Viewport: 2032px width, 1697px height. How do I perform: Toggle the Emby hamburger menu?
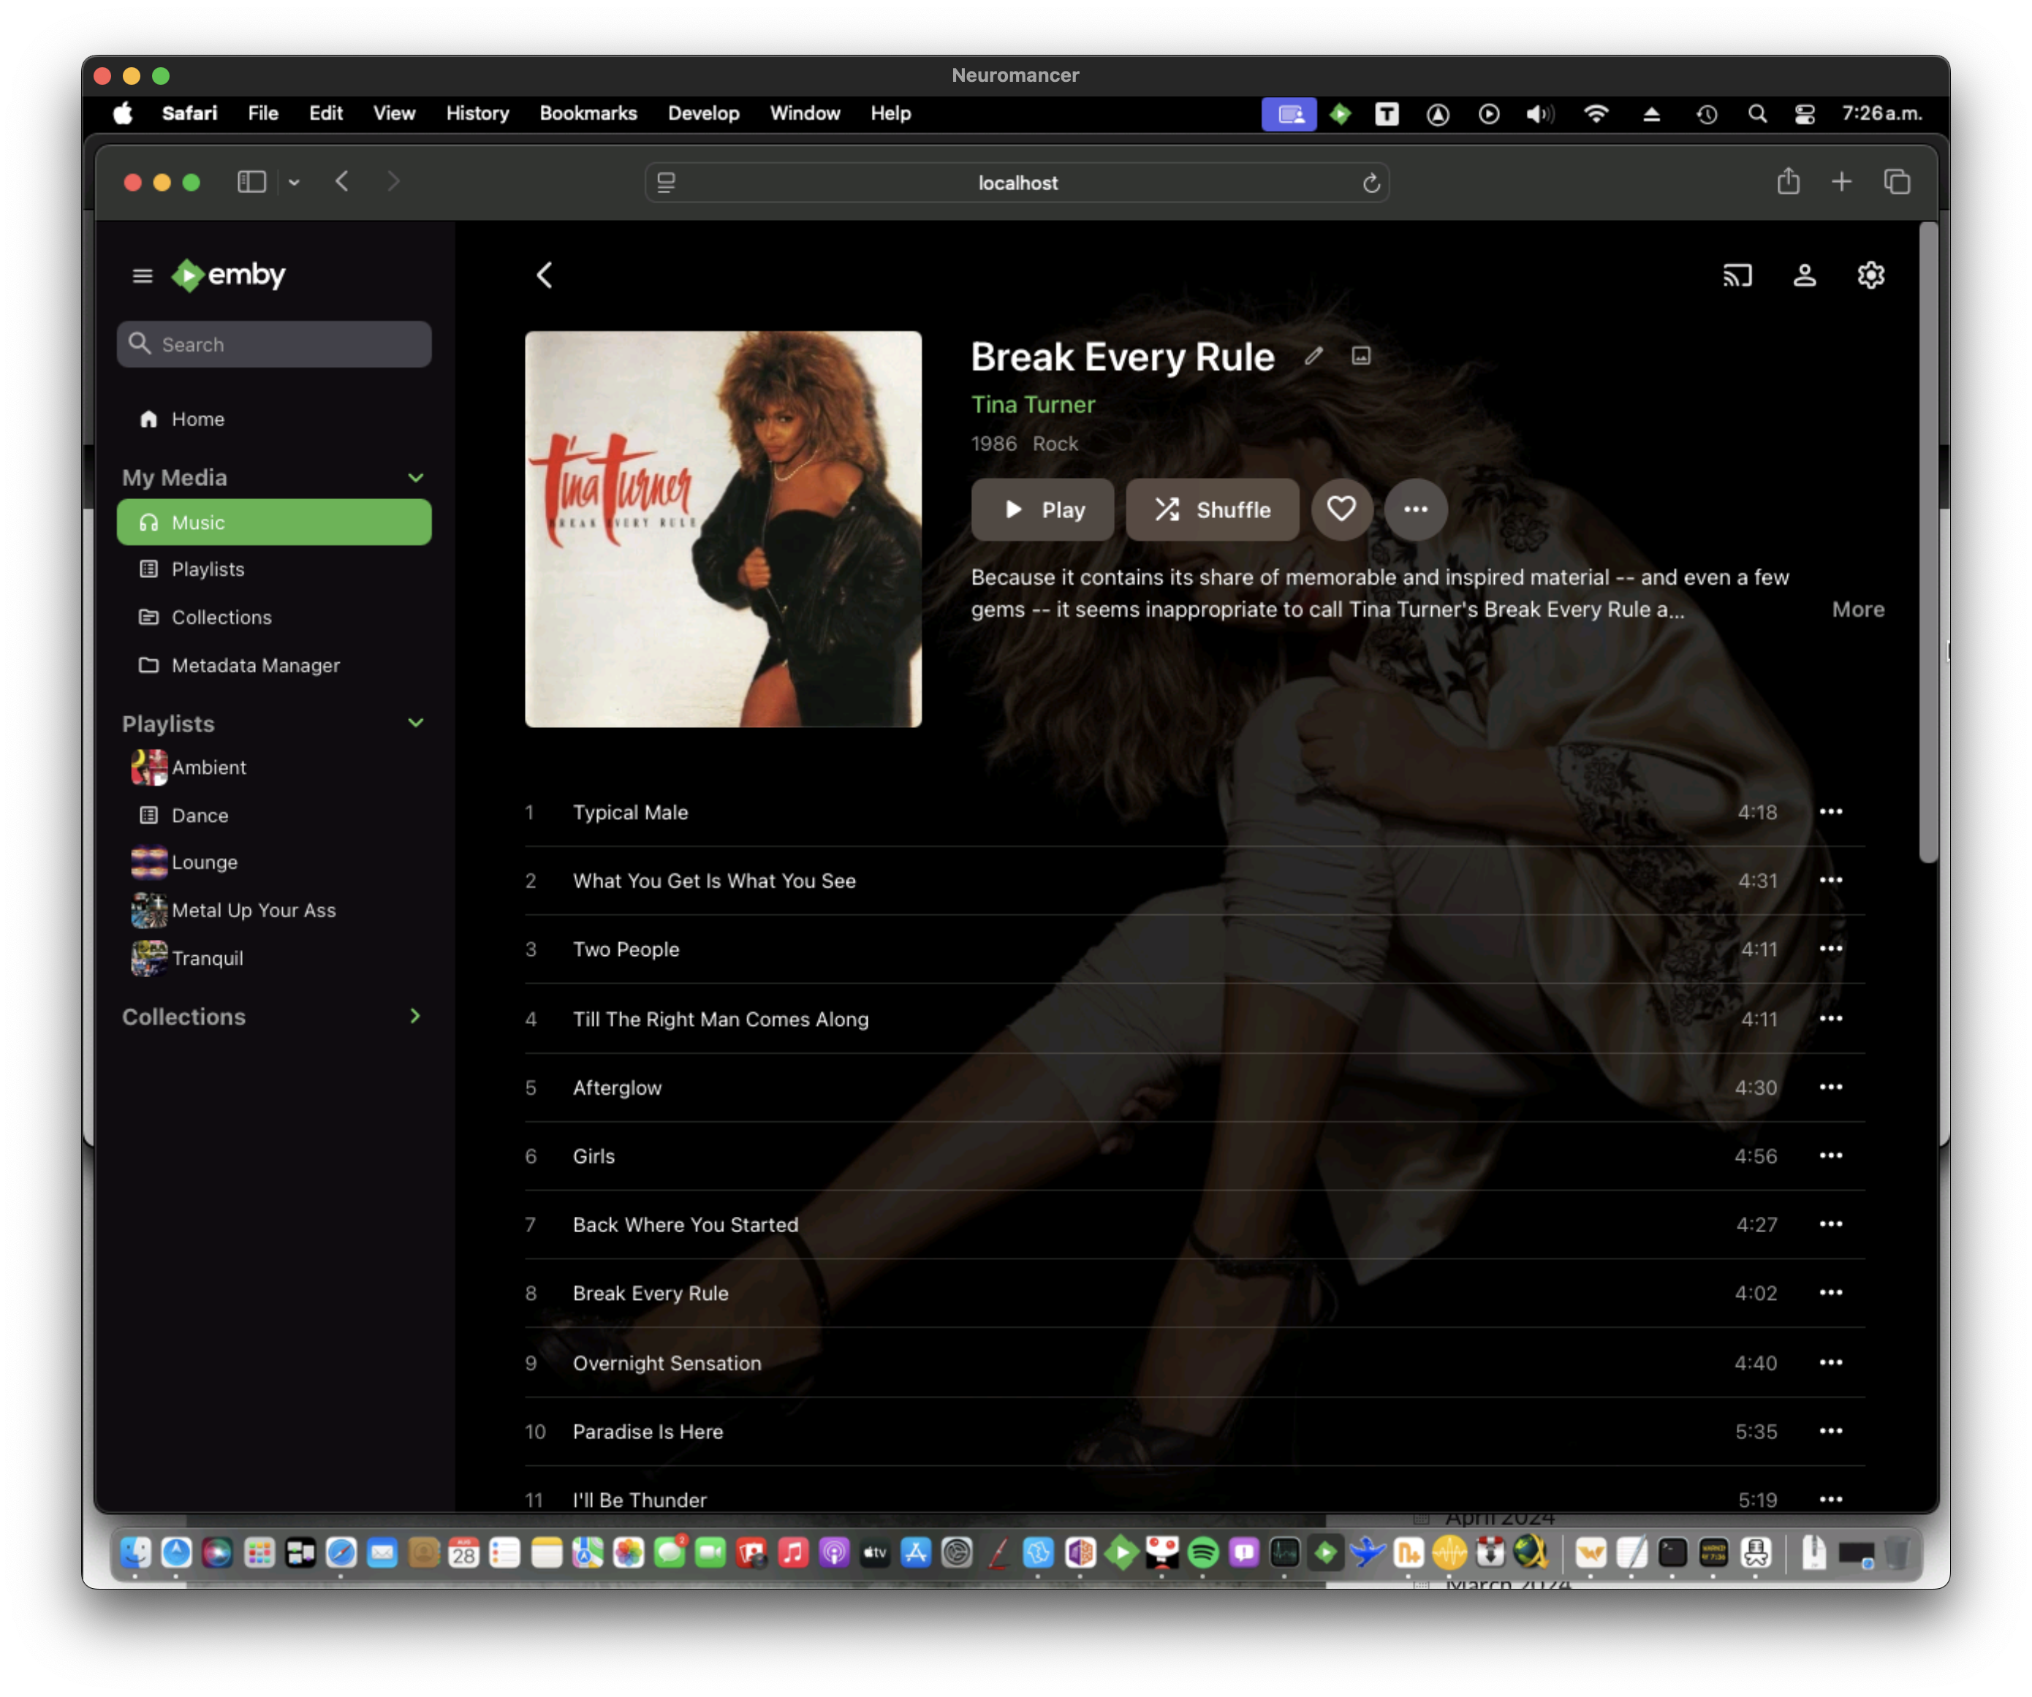pos(143,276)
